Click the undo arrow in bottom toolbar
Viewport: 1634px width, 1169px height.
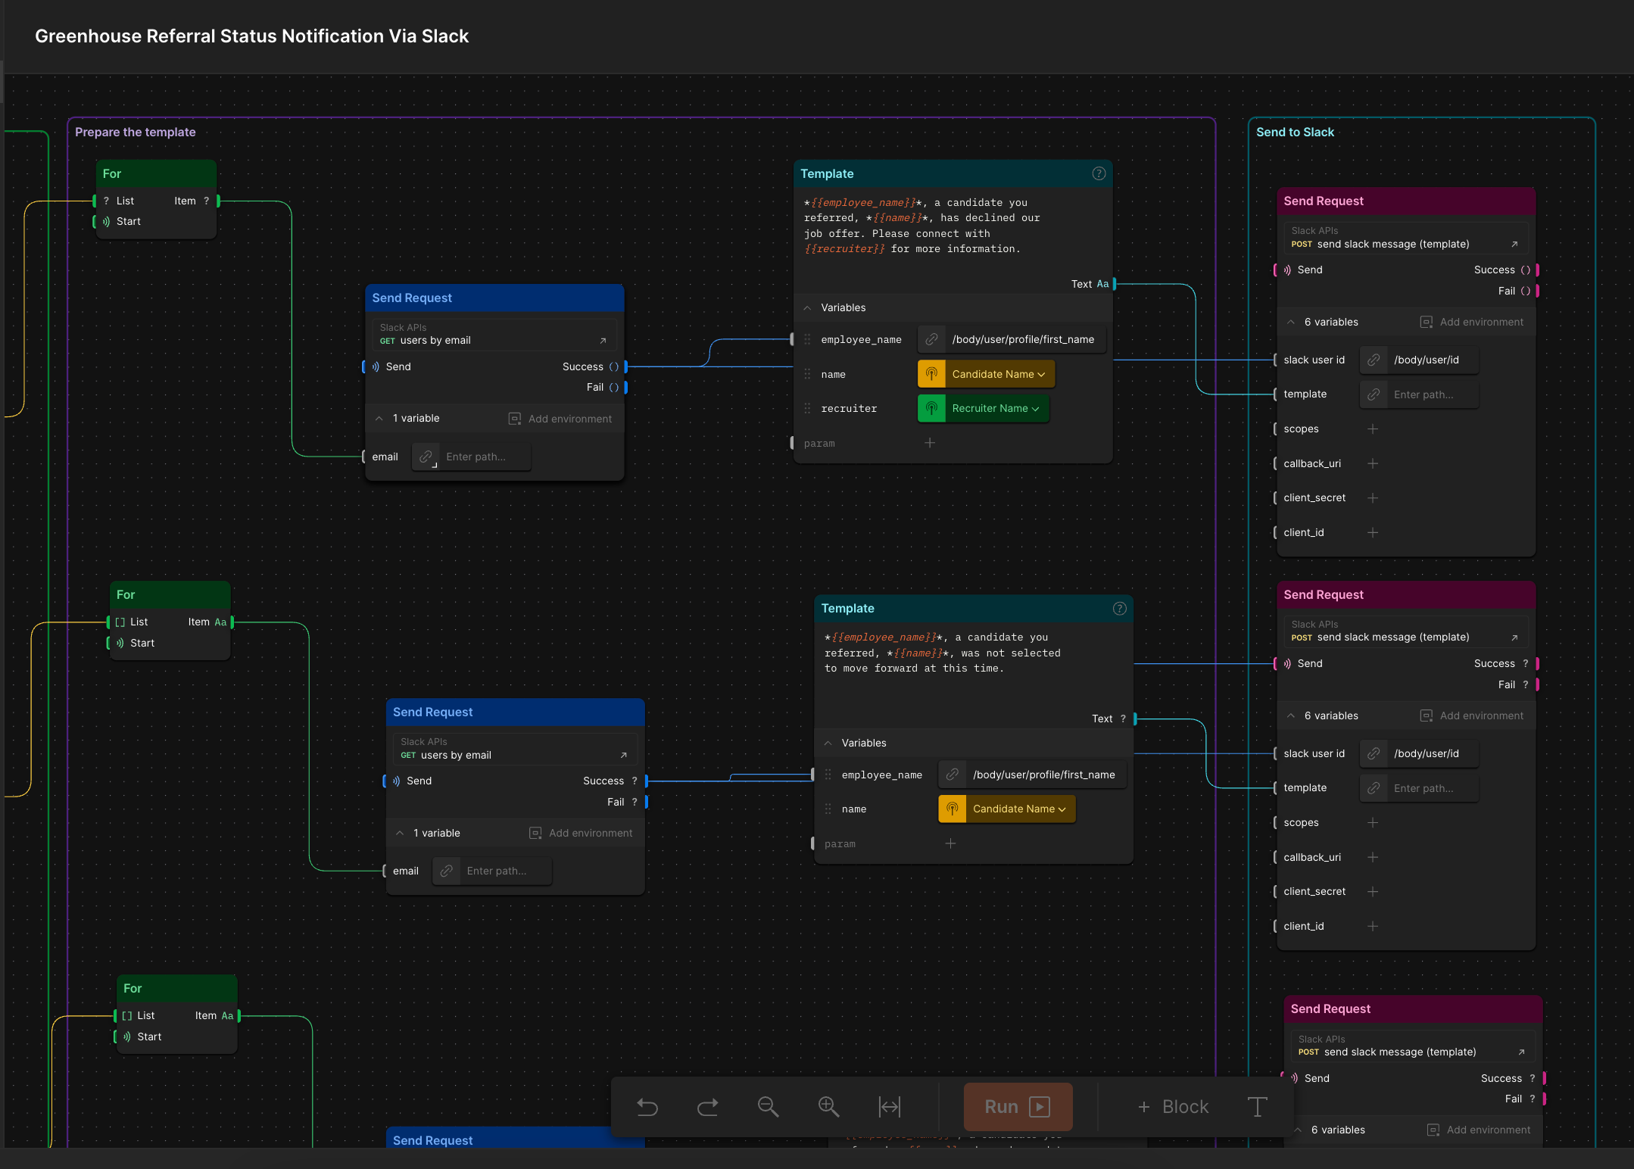point(647,1107)
